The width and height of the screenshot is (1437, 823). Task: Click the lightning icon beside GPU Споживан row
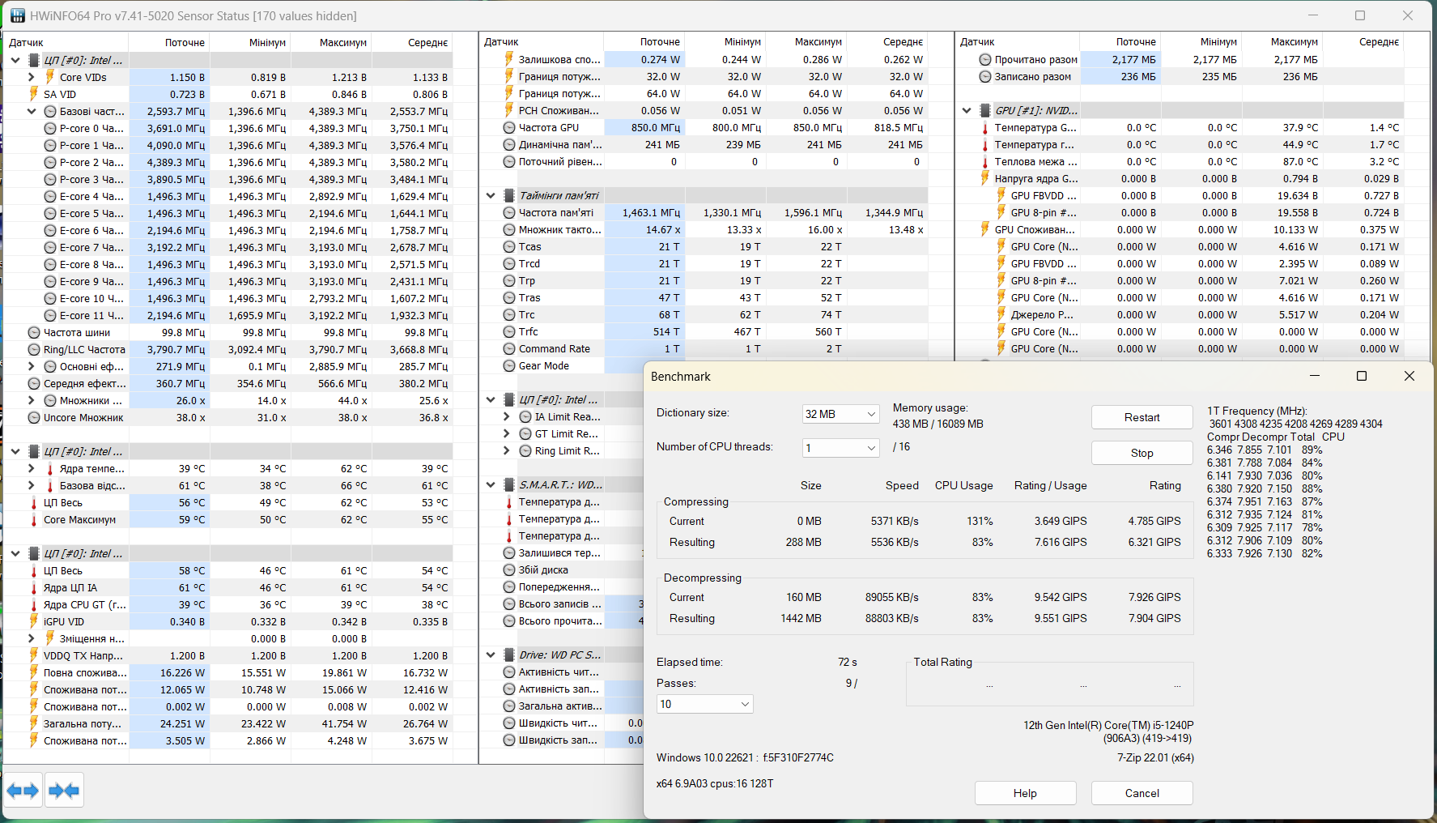985,229
